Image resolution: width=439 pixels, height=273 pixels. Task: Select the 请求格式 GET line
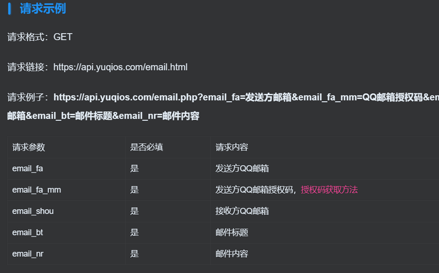(40, 37)
